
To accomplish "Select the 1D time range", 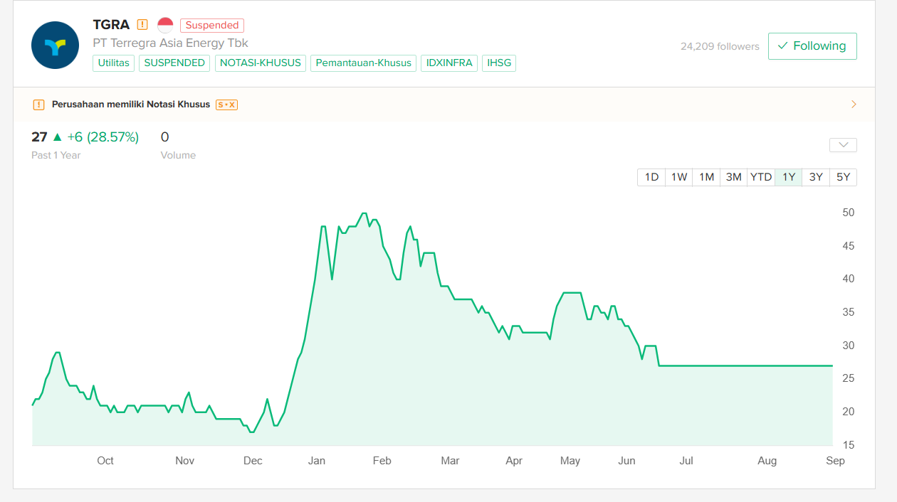I will (651, 177).
